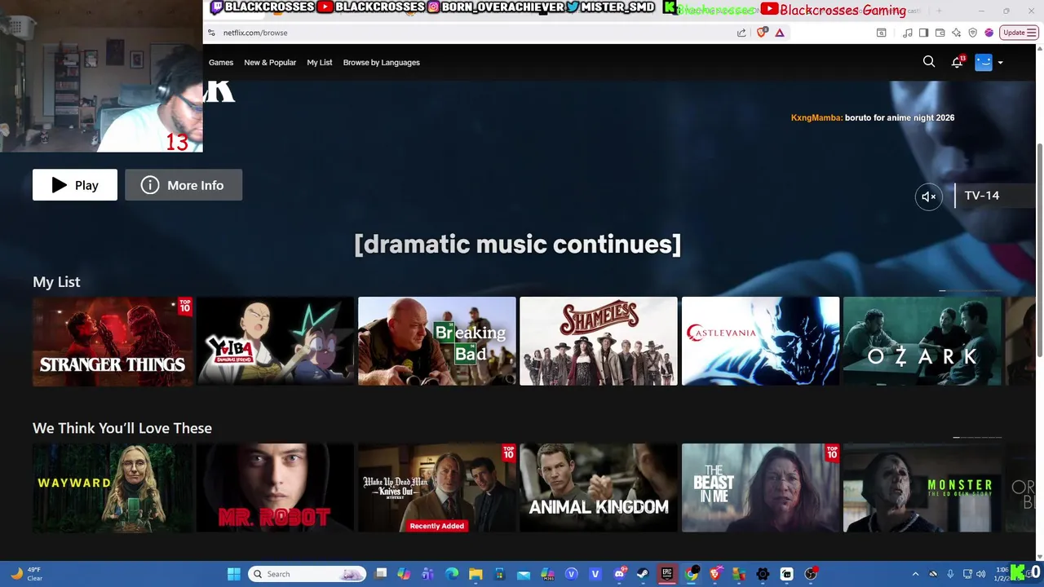Open the volume control in system tray

tap(980, 574)
